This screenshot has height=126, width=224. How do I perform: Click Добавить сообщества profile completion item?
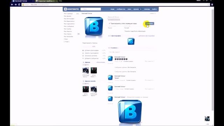click(x=92, y=58)
